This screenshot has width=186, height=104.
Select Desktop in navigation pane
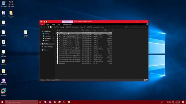(46, 34)
